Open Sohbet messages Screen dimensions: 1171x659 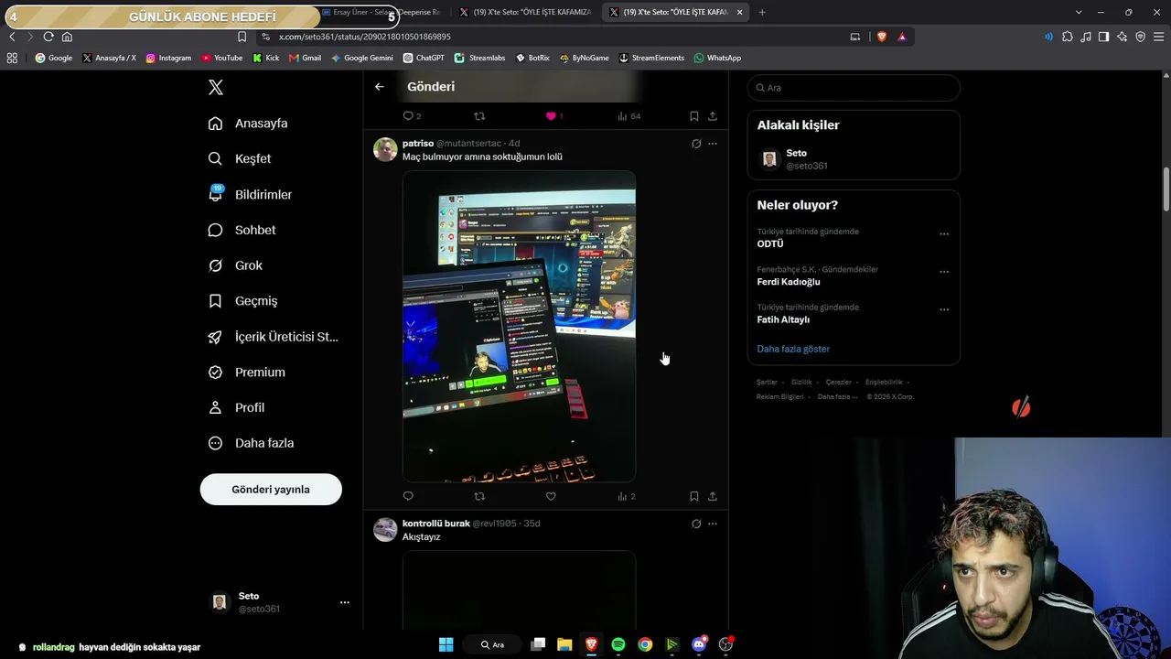242,230
